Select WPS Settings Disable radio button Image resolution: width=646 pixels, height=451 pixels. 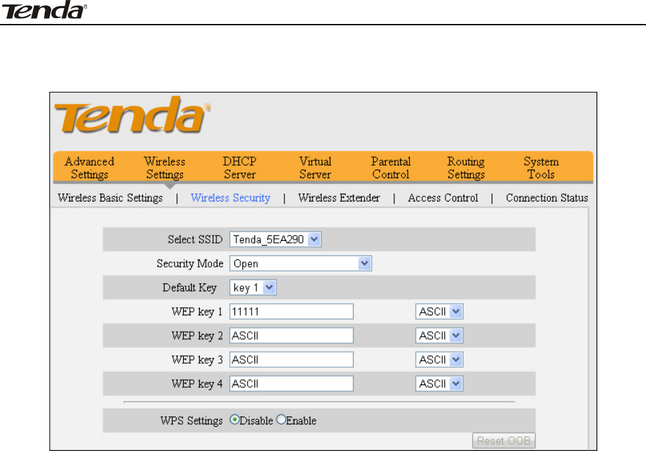(234, 420)
